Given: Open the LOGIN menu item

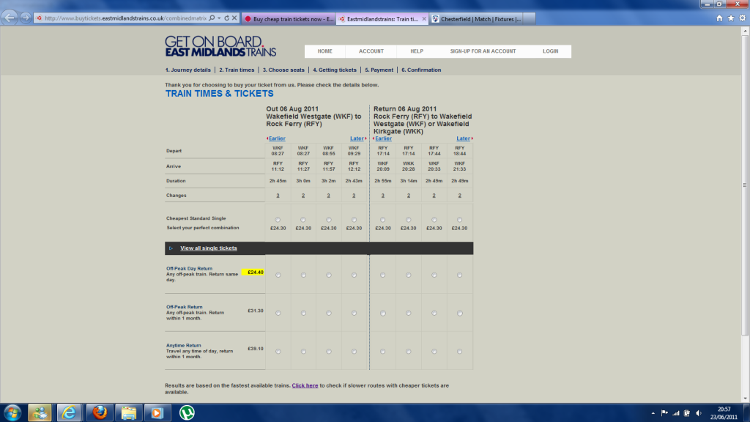Looking at the screenshot, I should 550,51.
